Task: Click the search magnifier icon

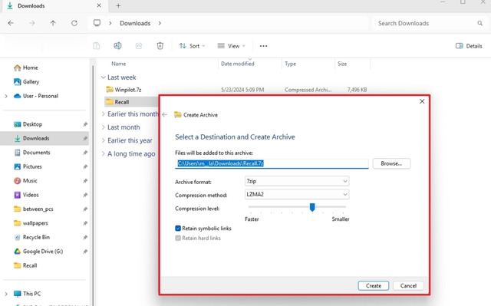Action: (x=479, y=23)
